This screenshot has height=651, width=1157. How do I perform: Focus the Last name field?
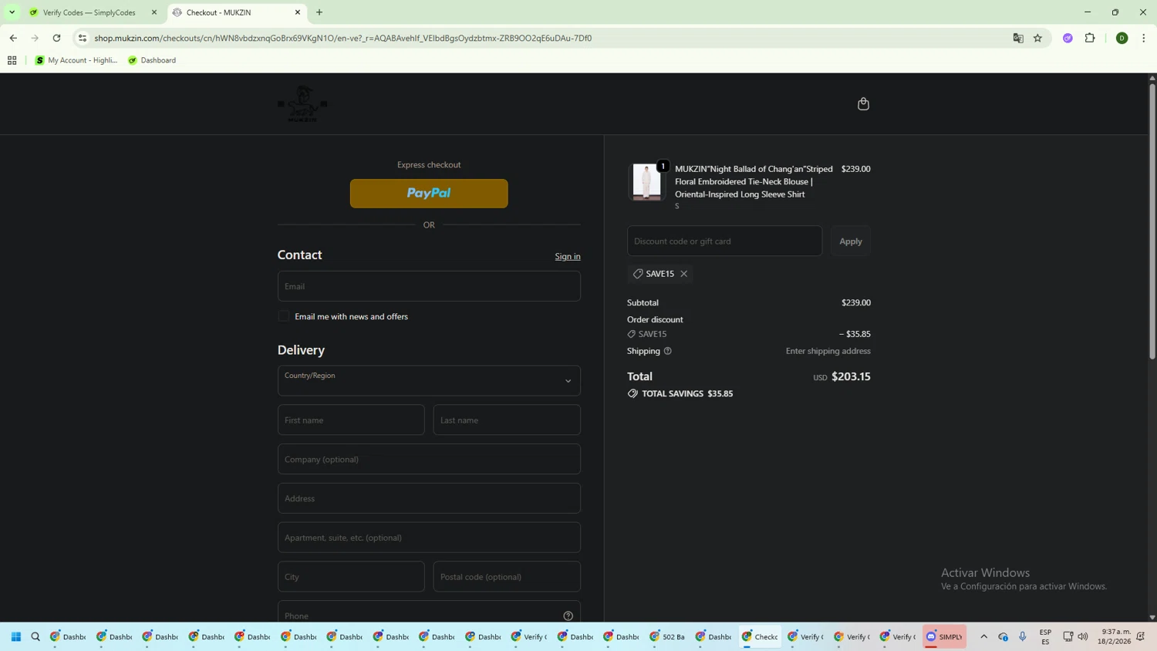[507, 420]
